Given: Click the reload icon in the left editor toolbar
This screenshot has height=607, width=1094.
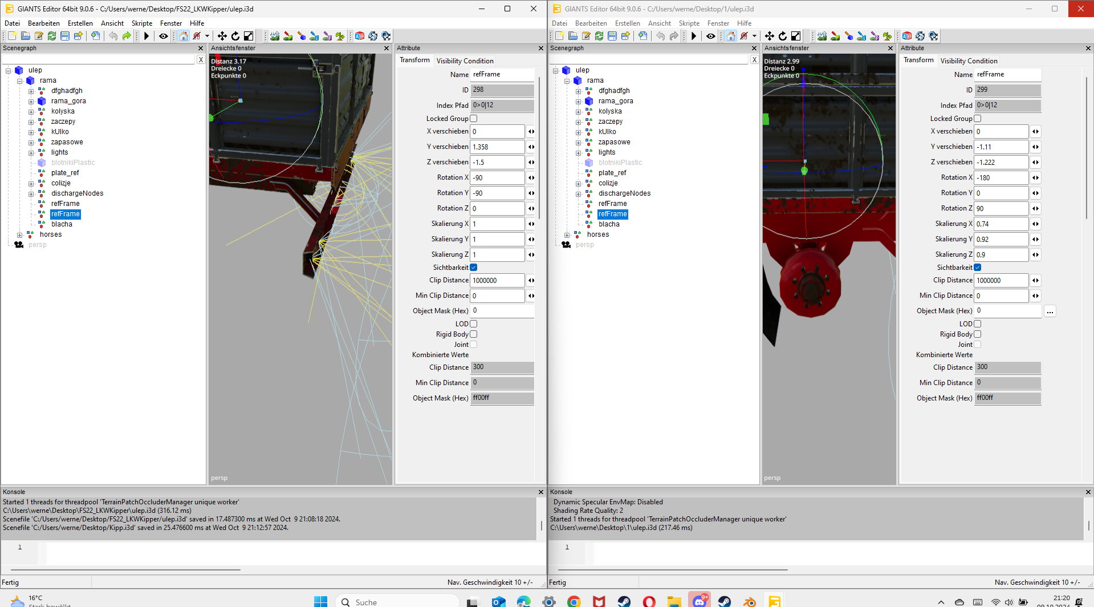Looking at the screenshot, I should click(52, 36).
